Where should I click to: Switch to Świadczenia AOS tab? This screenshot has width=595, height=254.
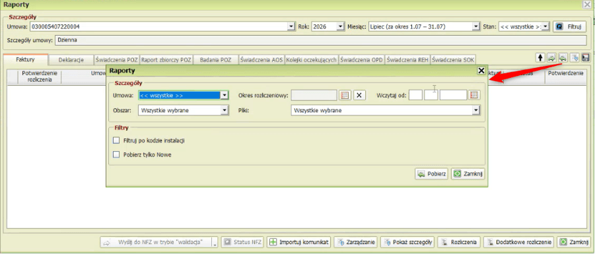point(262,60)
